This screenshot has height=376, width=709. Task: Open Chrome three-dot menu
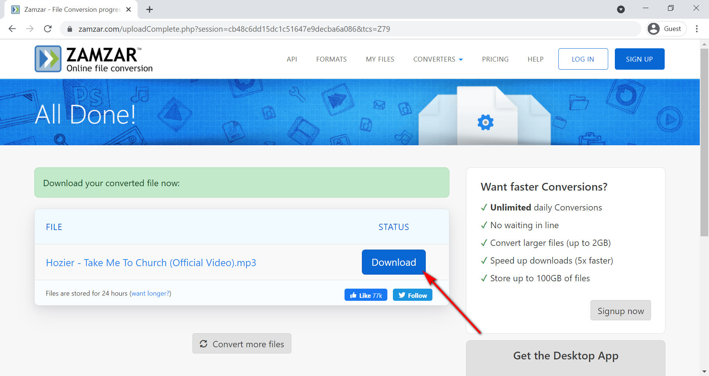pyautogui.click(x=697, y=29)
